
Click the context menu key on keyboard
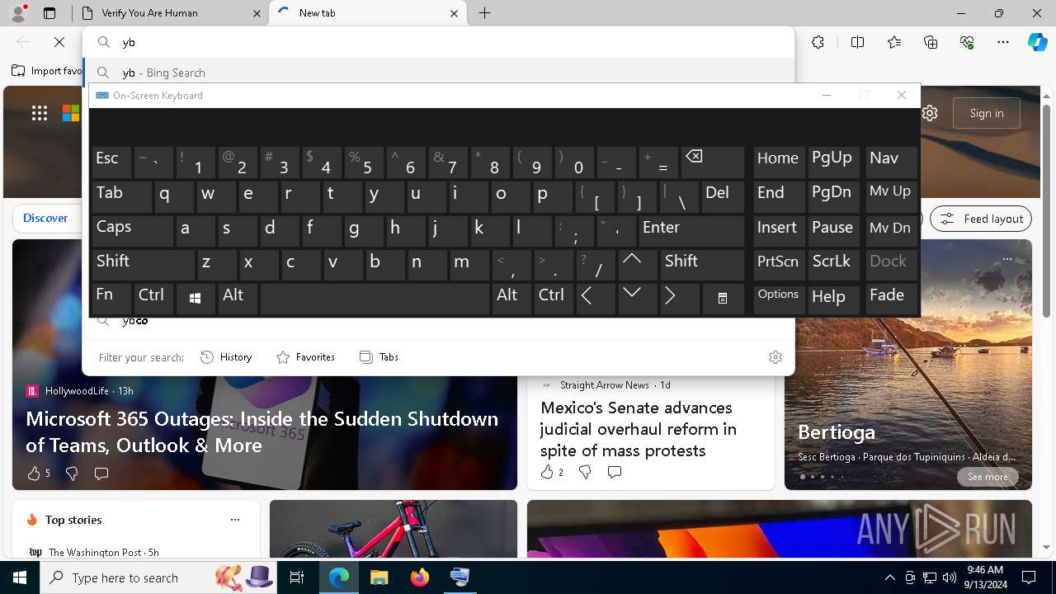(x=722, y=299)
